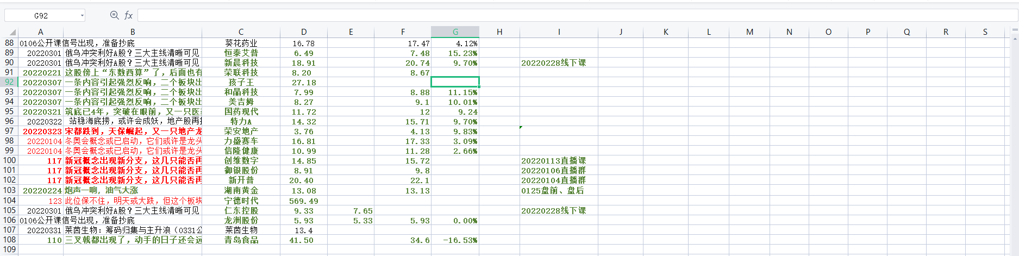The width and height of the screenshot is (1019, 256).
Task: Click the selected empty cell G92
Action: click(455, 82)
